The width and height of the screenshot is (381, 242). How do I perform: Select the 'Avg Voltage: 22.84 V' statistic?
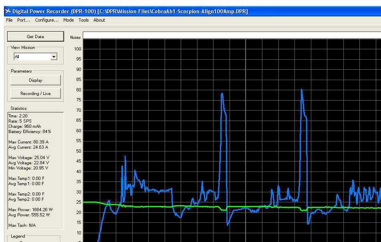(x=28, y=163)
